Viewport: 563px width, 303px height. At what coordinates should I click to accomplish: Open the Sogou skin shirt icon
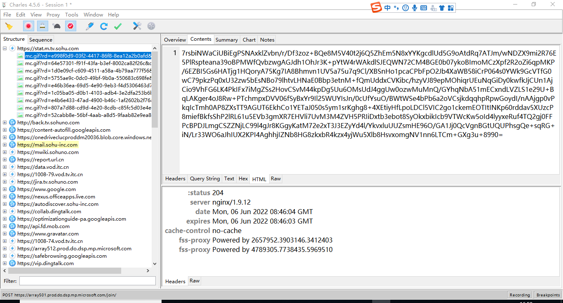[442, 8]
